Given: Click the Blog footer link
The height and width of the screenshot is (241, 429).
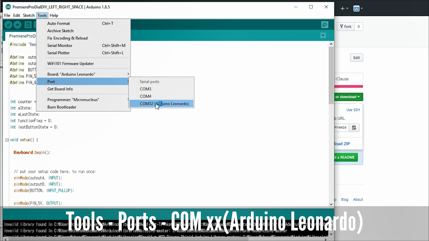Looking at the screenshot, I should [x=345, y=199].
